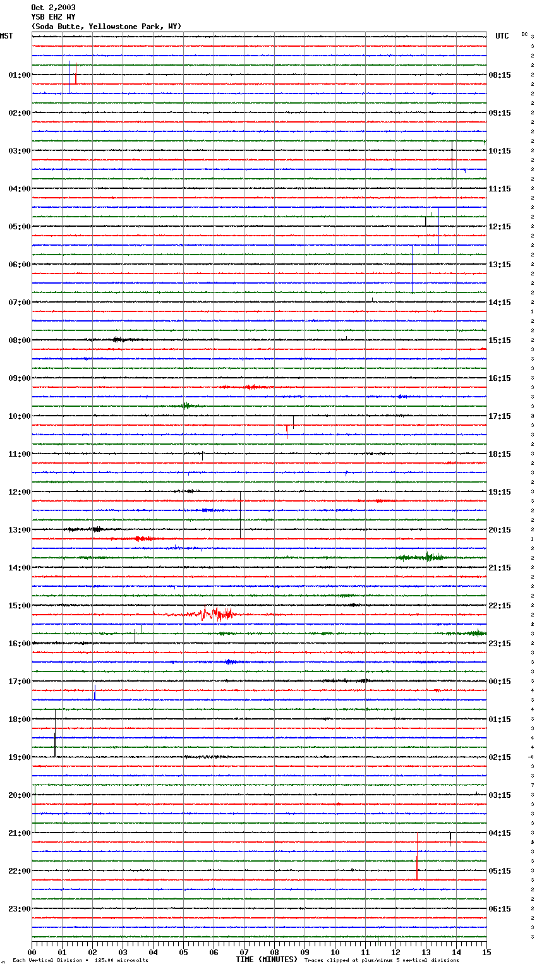Select the "07:00" MST time label
Viewport: 537px width, 969px height.
(x=20, y=303)
